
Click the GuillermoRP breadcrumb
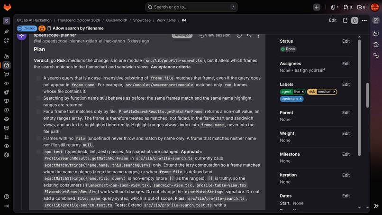click(117, 20)
